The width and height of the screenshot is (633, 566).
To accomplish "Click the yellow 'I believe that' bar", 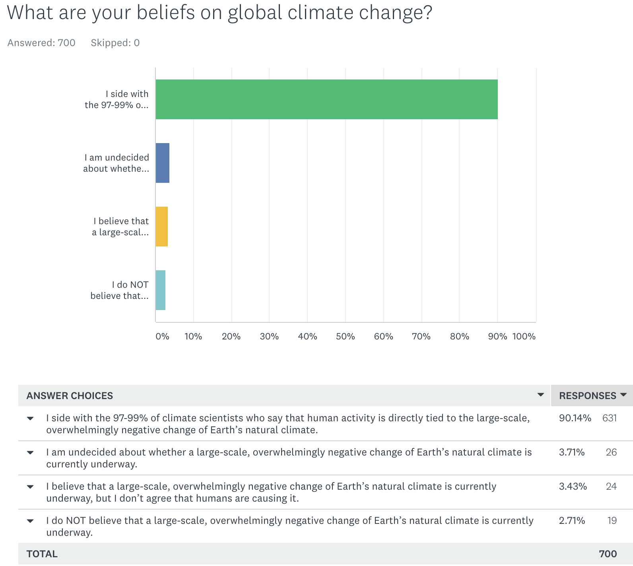I will pyautogui.click(x=161, y=227).
